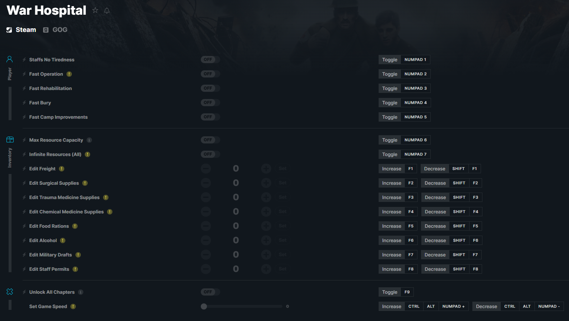Click minus for Edit Staff Permits
The image size is (569, 321).
206,269
